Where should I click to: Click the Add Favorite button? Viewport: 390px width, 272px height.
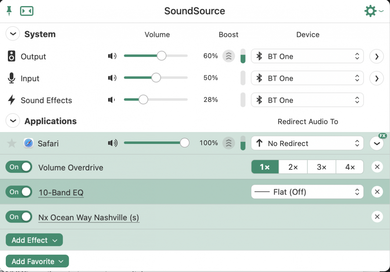click(x=37, y=261)
